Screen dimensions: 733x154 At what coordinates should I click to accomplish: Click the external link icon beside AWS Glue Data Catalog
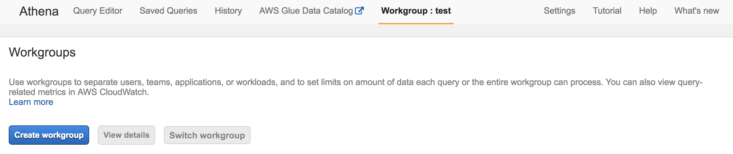click(359, 11)
